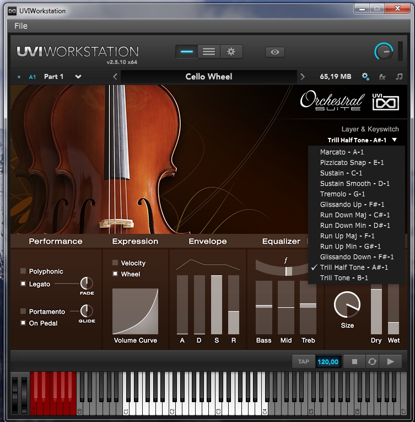This screenshot has height=422, width=415.
Task: Click the equalizer frequency arc handle
Action: point(289,271)
